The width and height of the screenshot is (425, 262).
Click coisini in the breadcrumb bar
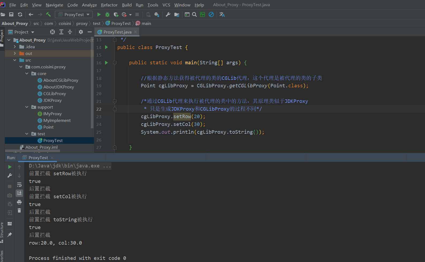tap(65, 23)
